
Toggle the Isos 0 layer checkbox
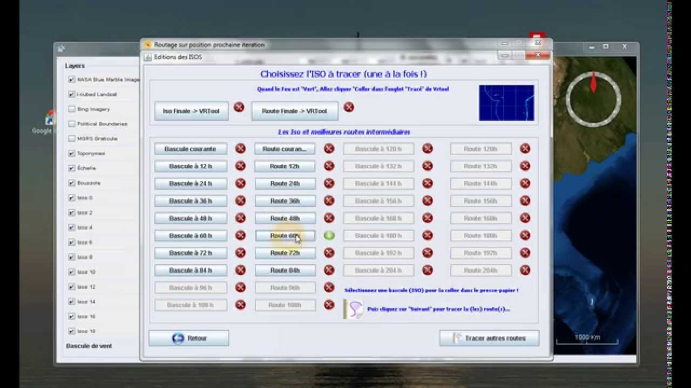coord(72,198)
